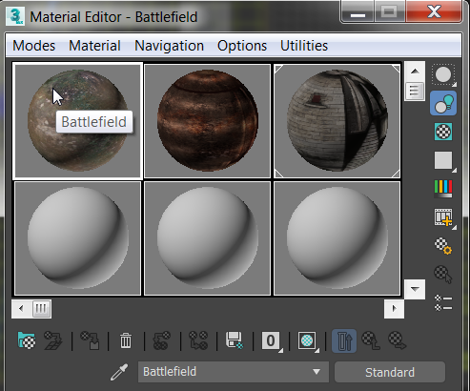This screenshot has width=470, height=391.
Task: Click Assign Material to Selection icon
Action: pos(90,340)
